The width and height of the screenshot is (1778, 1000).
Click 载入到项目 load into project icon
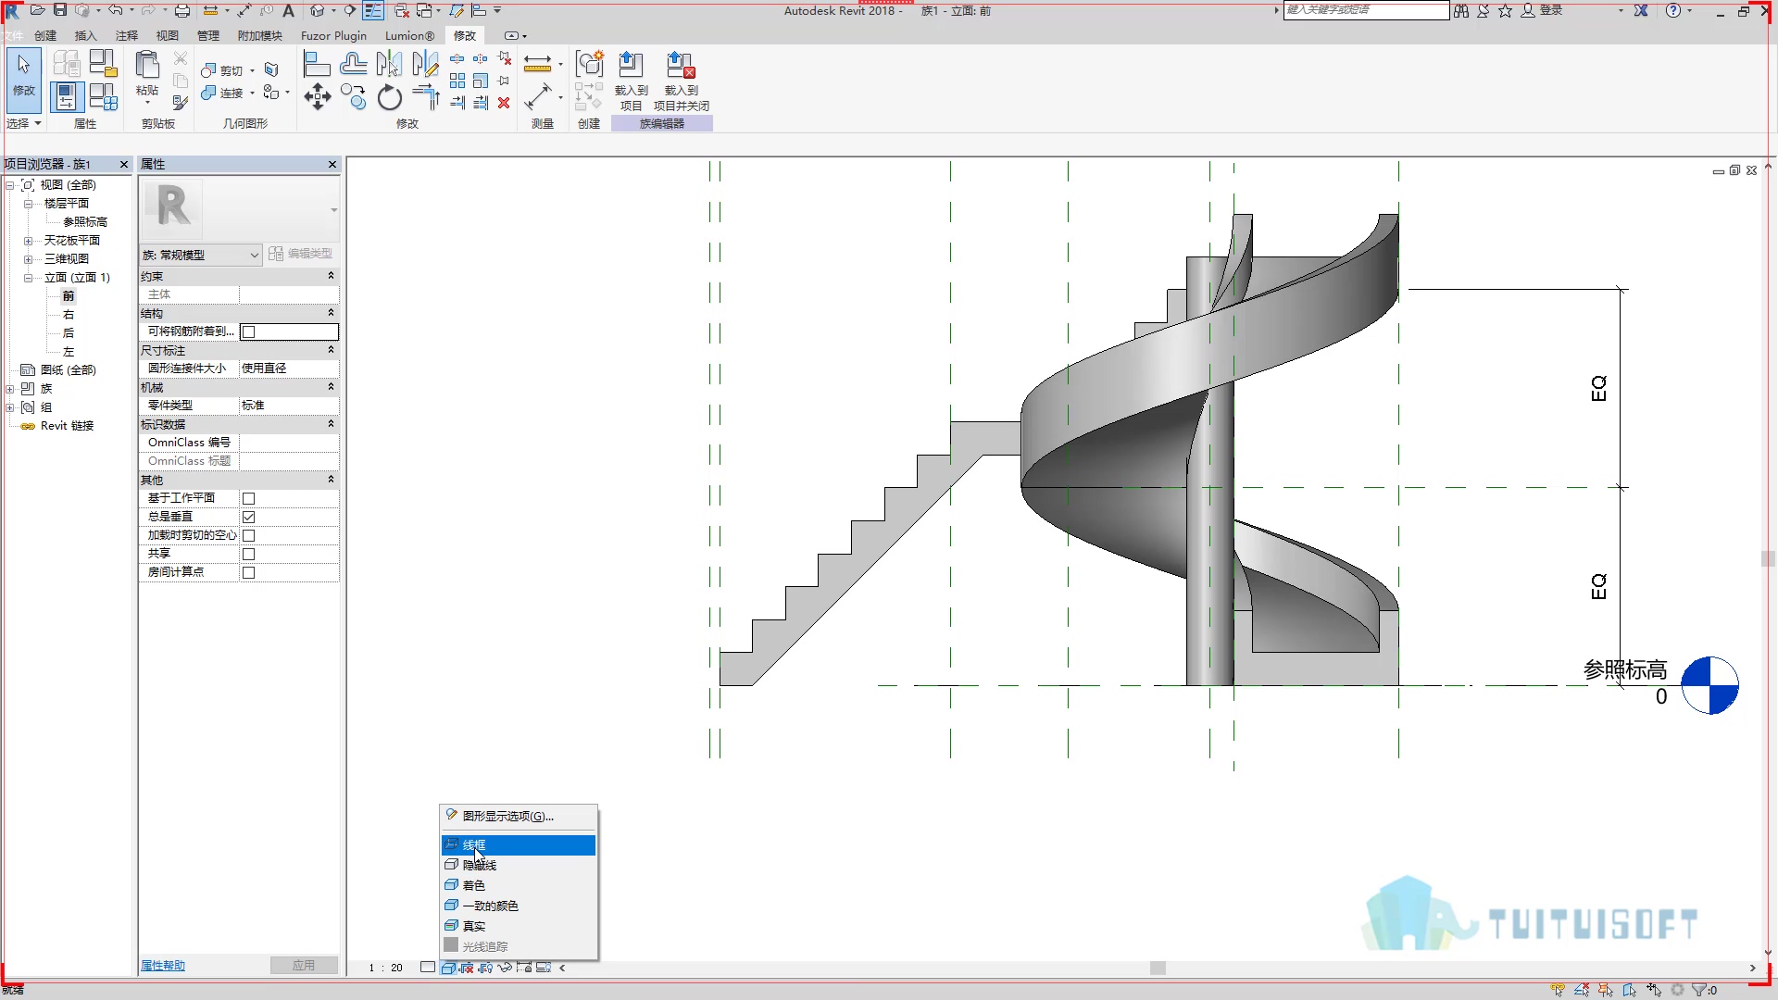631,81
